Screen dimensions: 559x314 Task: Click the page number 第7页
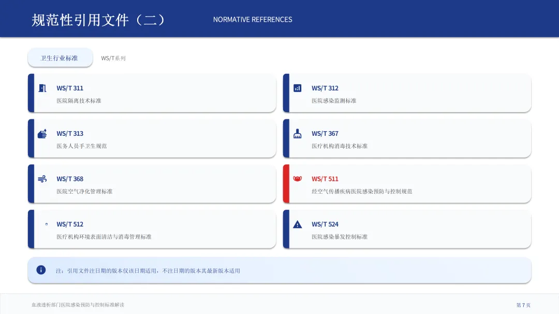point(523,305)
